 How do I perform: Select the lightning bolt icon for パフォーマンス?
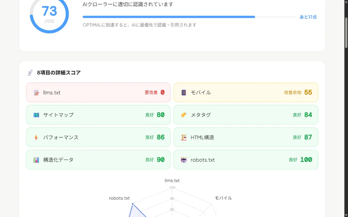tap(36, 137)
